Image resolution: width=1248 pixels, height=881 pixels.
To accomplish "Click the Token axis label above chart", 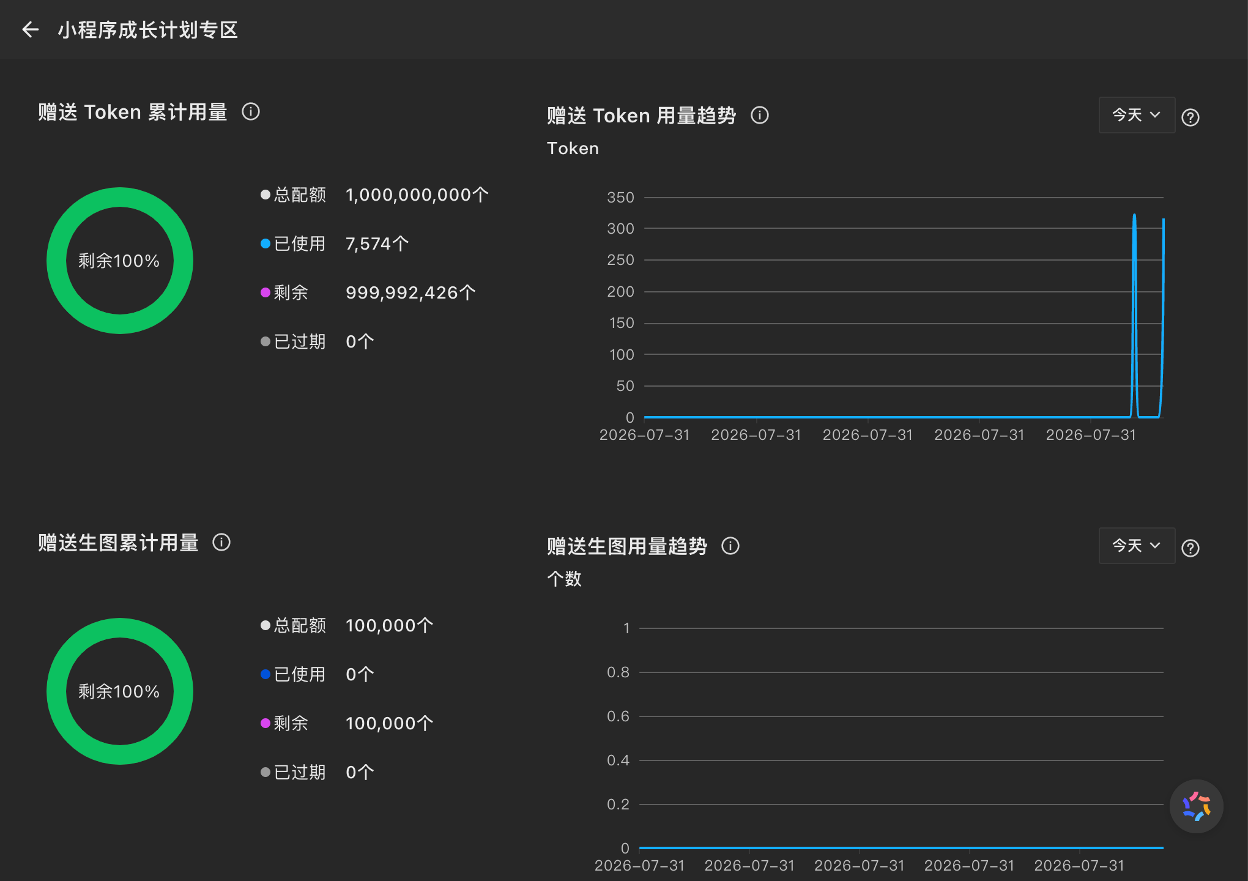I will (573, 149).
